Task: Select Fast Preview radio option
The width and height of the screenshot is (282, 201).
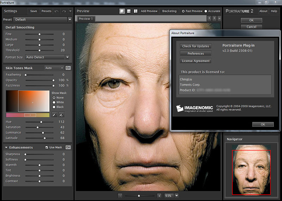Action: coord(183,11)
